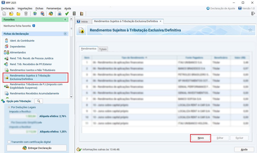This screenshot has width=257, height=153.
Task: Click the green checkmark verify pending icon
Action: (x=67, y=14)
